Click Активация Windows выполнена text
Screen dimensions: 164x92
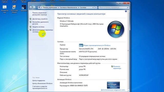point(71,83)
